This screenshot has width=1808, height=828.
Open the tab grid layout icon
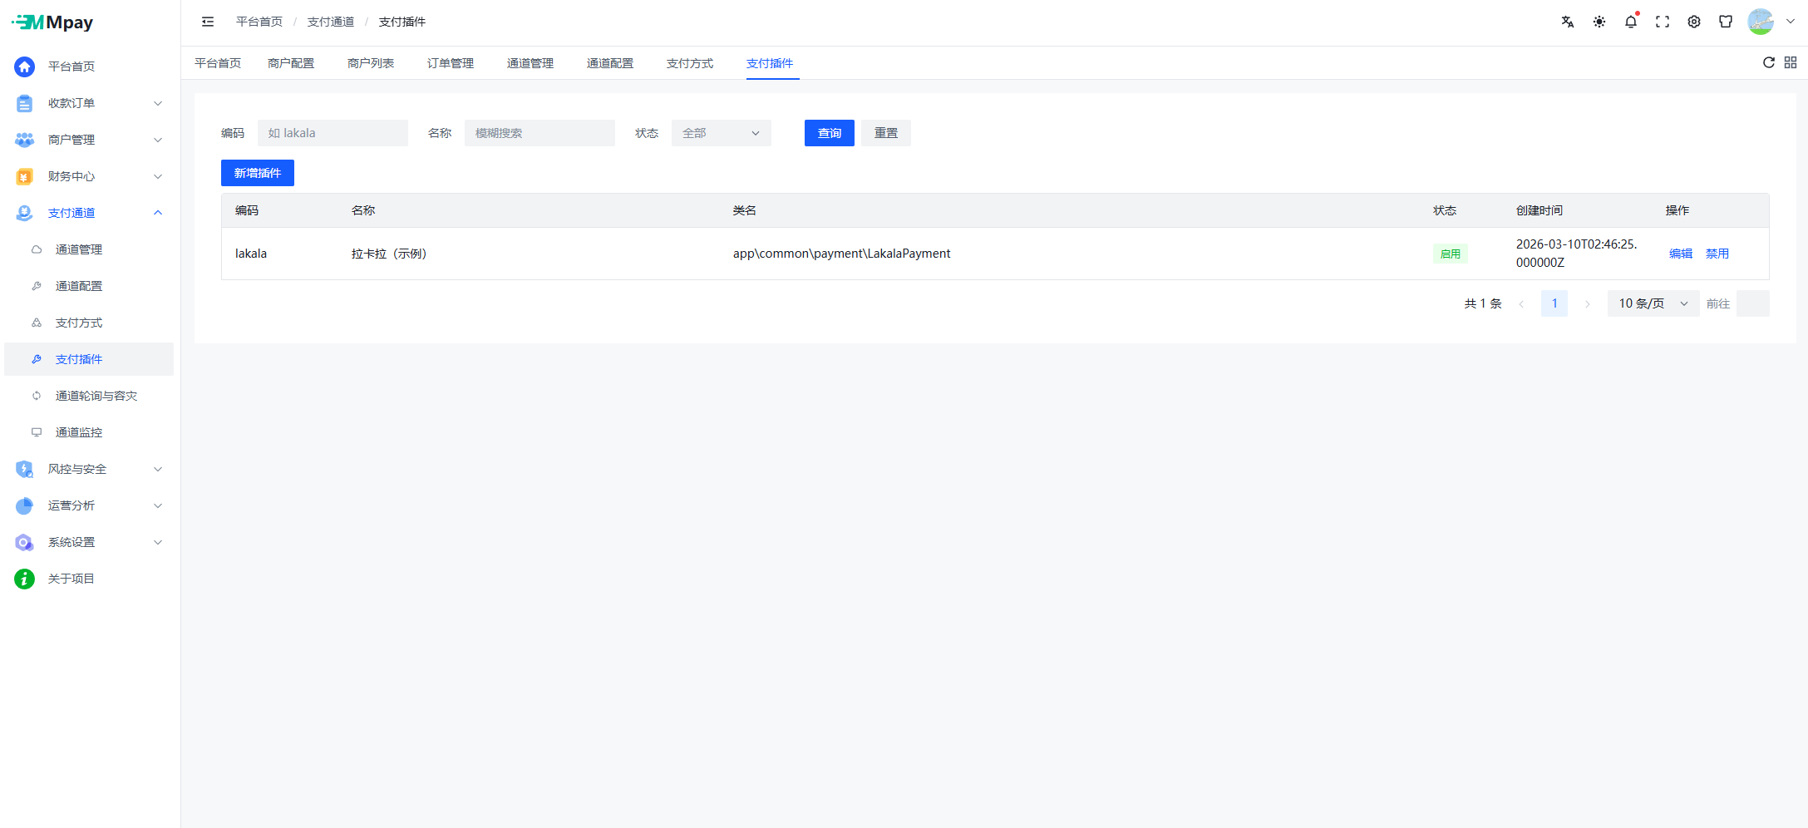(1791, 62)
